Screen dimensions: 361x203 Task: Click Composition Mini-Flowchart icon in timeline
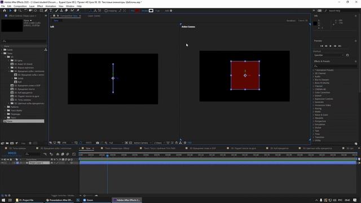click(x=45, y=154)
